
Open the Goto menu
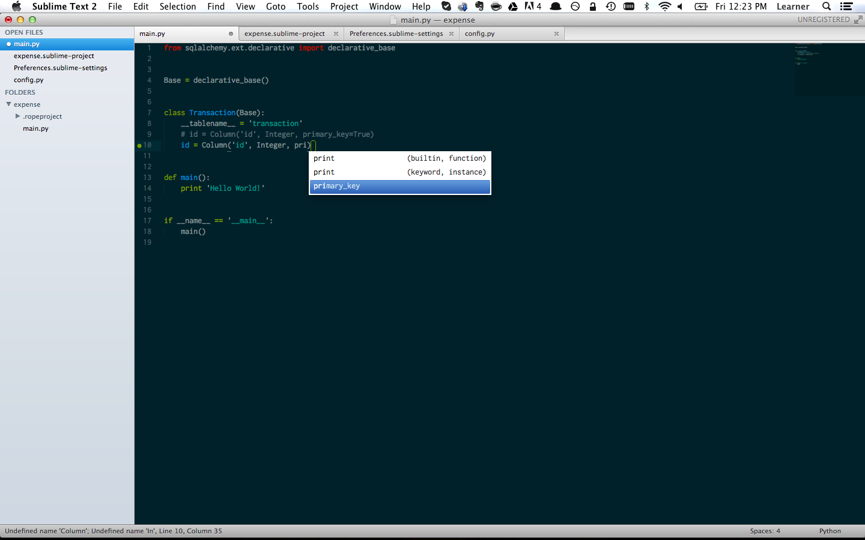276,7
